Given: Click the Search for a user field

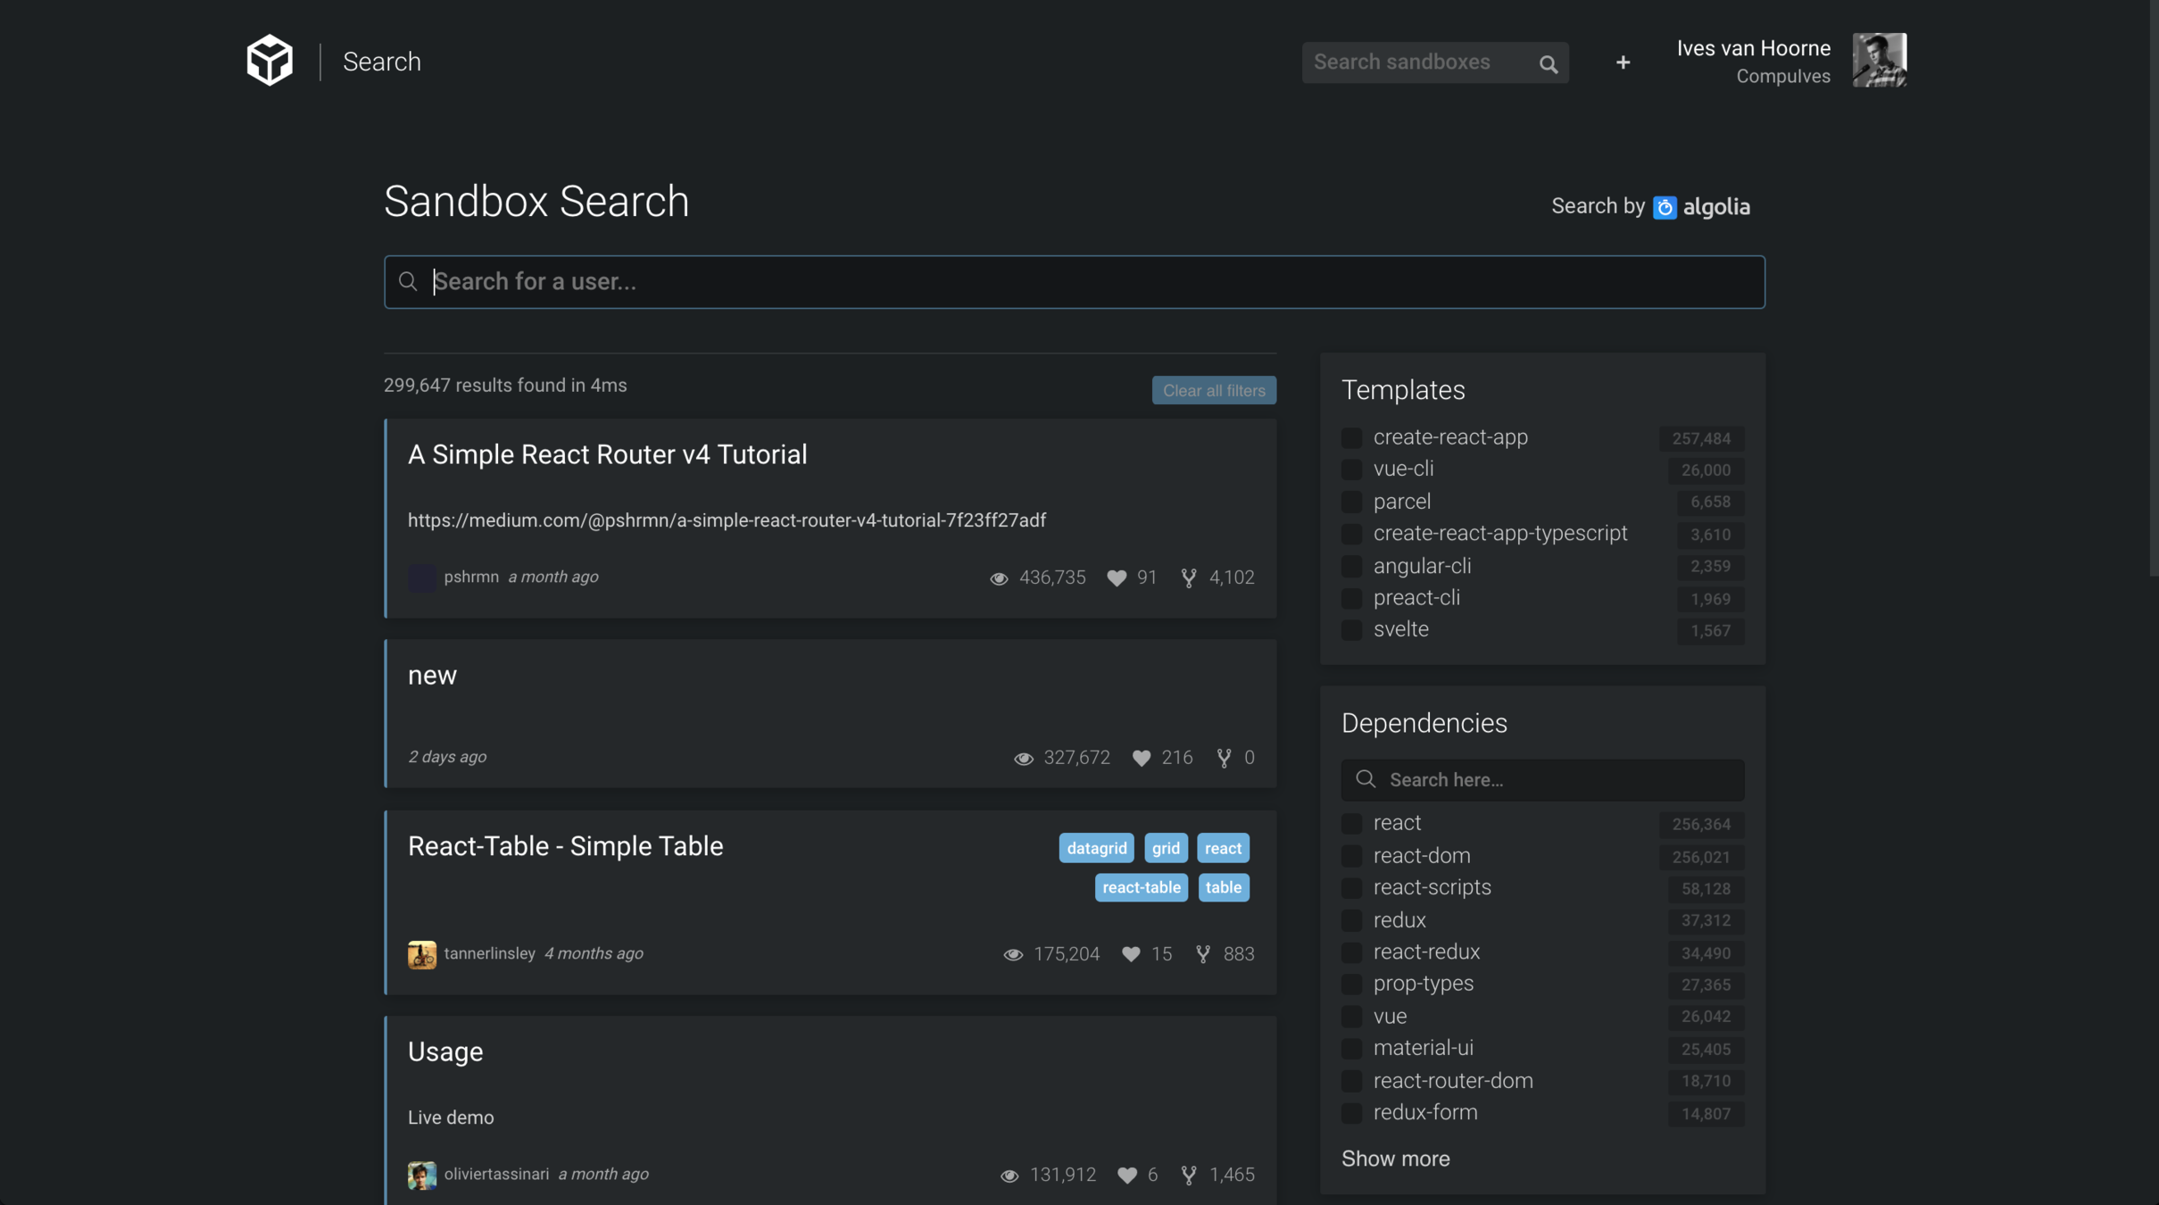Looking at the screenshot, I should [1074, 282].
